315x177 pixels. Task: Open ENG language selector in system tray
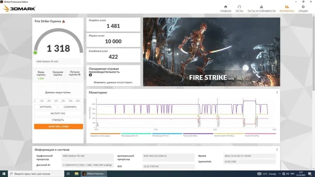point(292,174)
